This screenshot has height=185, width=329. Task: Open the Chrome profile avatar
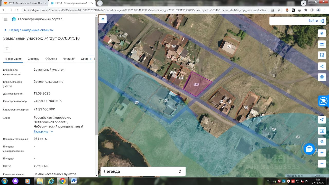click(x=318, y=10)
